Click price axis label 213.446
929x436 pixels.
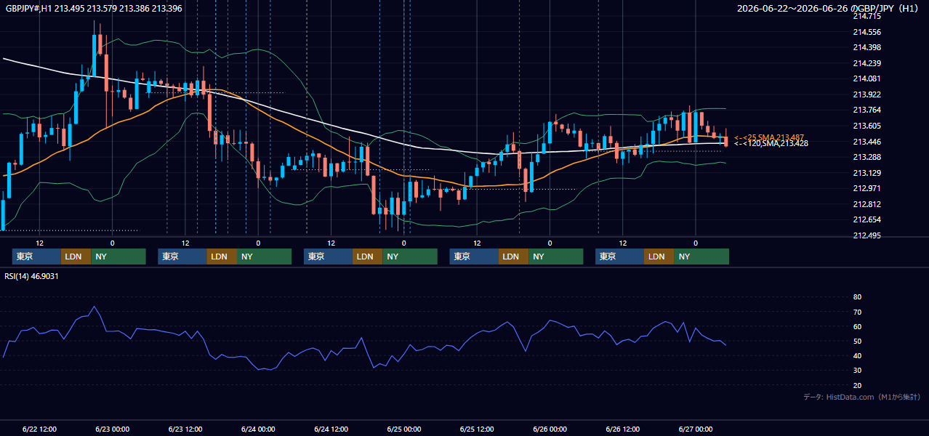click(866, 142)
